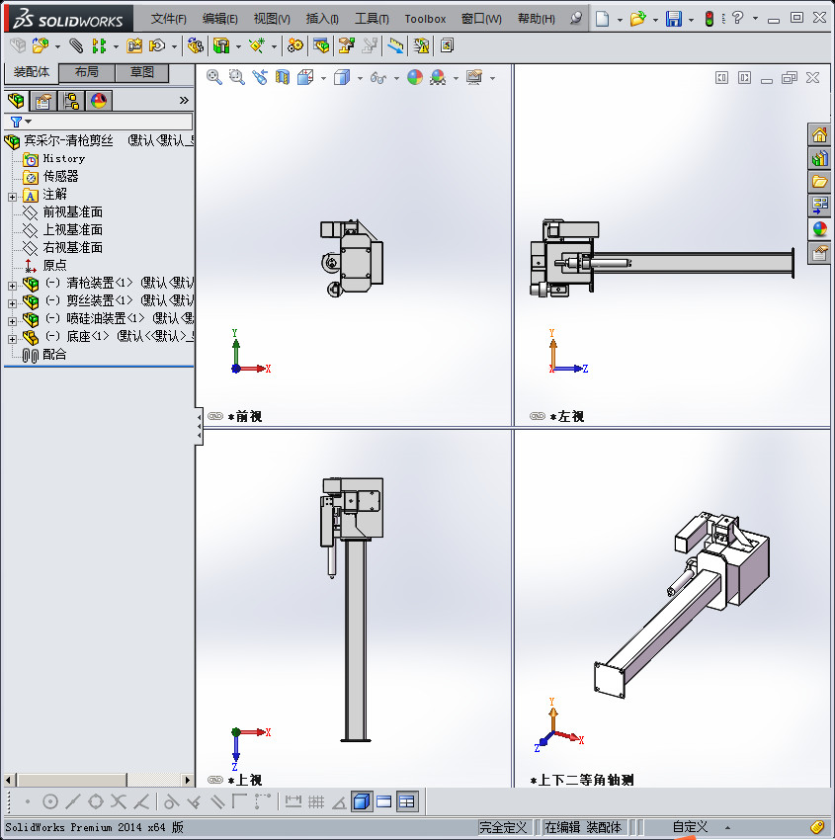Screen dimensions: 835x840
Task: Switch to single view layout in bottom toolbar
Action: point(384,802)
